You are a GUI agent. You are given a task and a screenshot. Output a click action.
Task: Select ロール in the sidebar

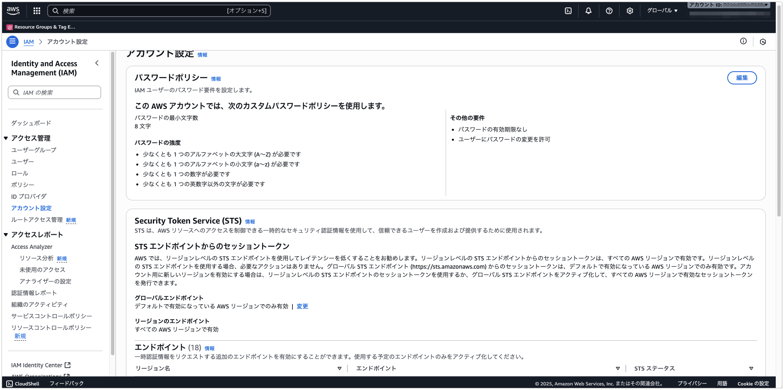point(20,173)
